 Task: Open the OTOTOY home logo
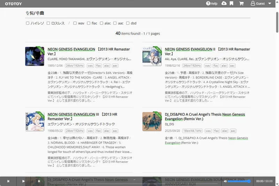[x=13, y=4]
